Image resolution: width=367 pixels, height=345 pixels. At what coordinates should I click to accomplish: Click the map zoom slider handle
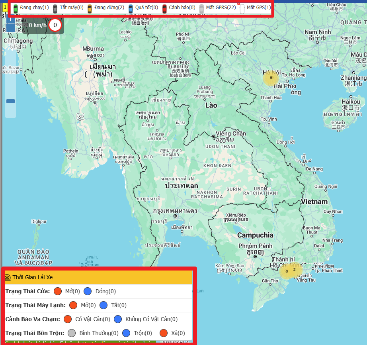[10, 101]
